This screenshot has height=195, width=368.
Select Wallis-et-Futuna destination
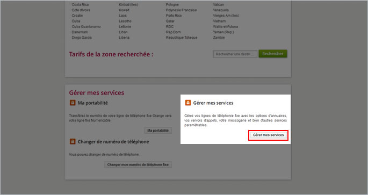tap(225, 26)
